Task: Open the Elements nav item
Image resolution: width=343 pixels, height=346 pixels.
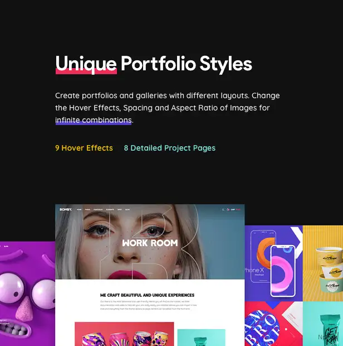Action: (110, 210)
